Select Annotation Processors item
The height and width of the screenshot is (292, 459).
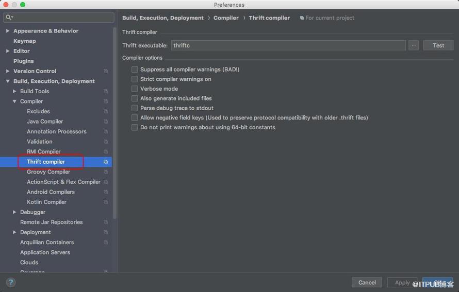click(57, 131)
